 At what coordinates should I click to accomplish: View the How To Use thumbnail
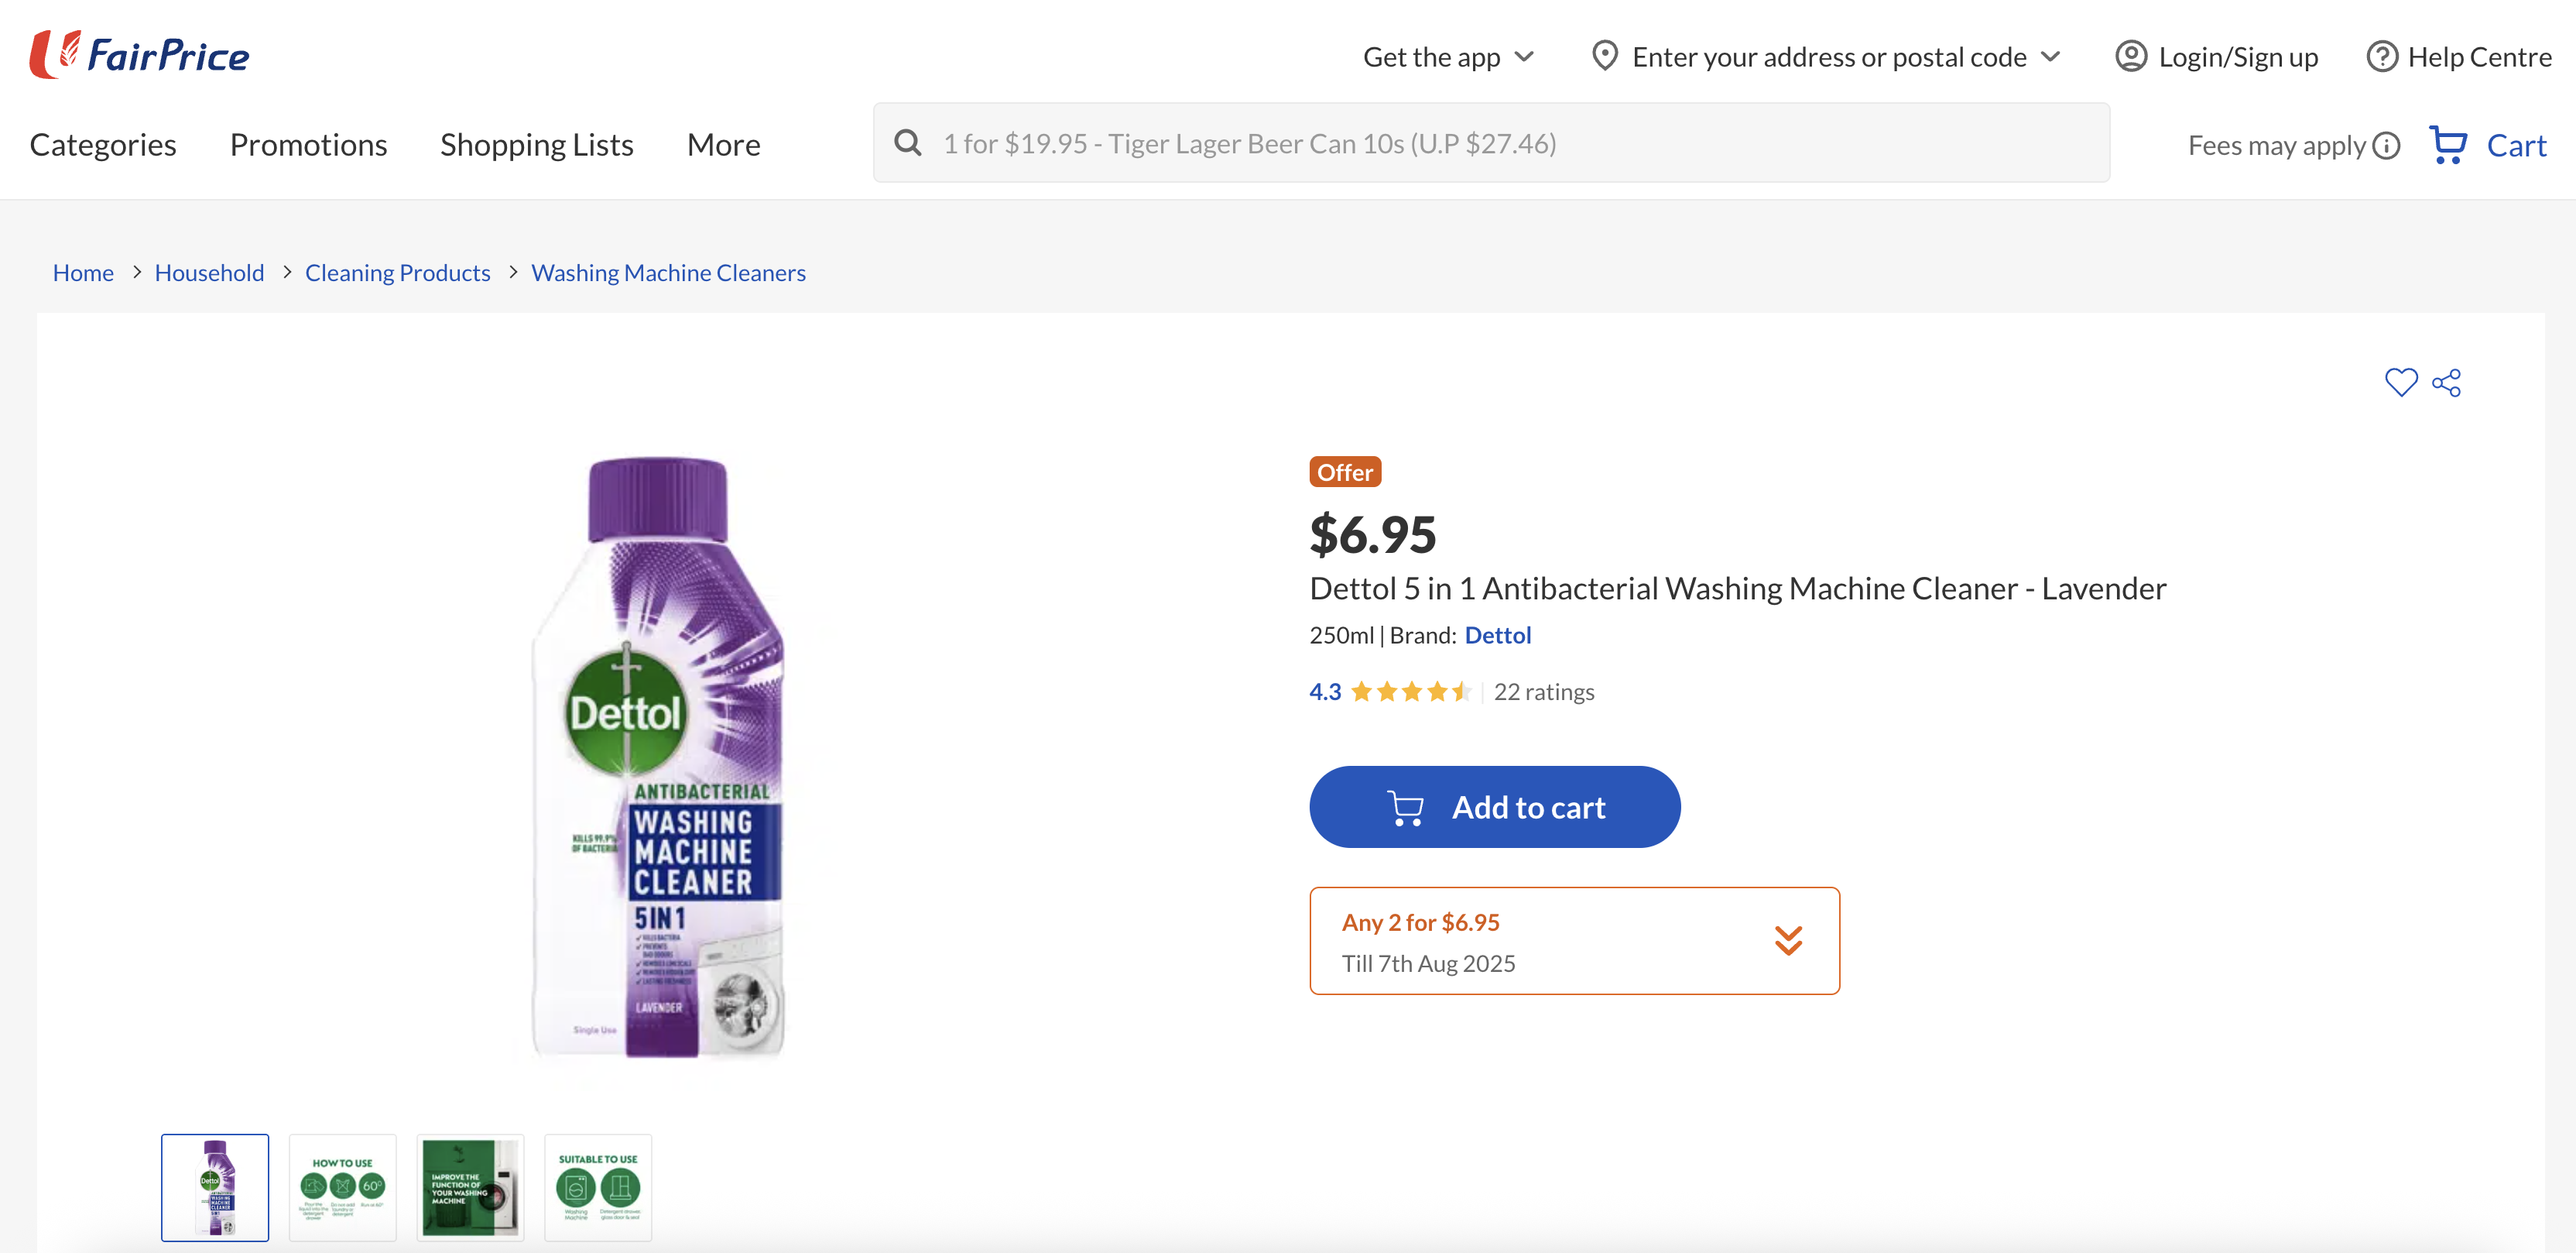[342, 1188]
